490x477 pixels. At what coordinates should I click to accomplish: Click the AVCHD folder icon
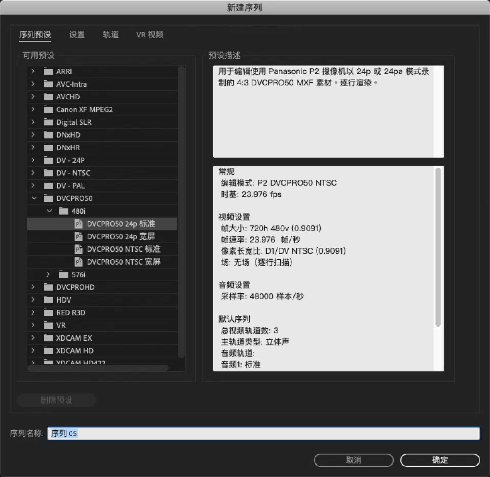pyautogui.click(x=48, y=97)
